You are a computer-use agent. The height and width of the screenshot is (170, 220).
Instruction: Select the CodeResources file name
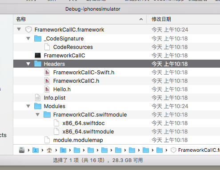[x=73, y=47]
